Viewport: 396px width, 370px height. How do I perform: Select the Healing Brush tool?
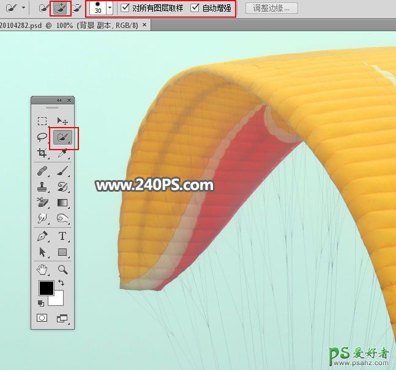click(42, 171)
